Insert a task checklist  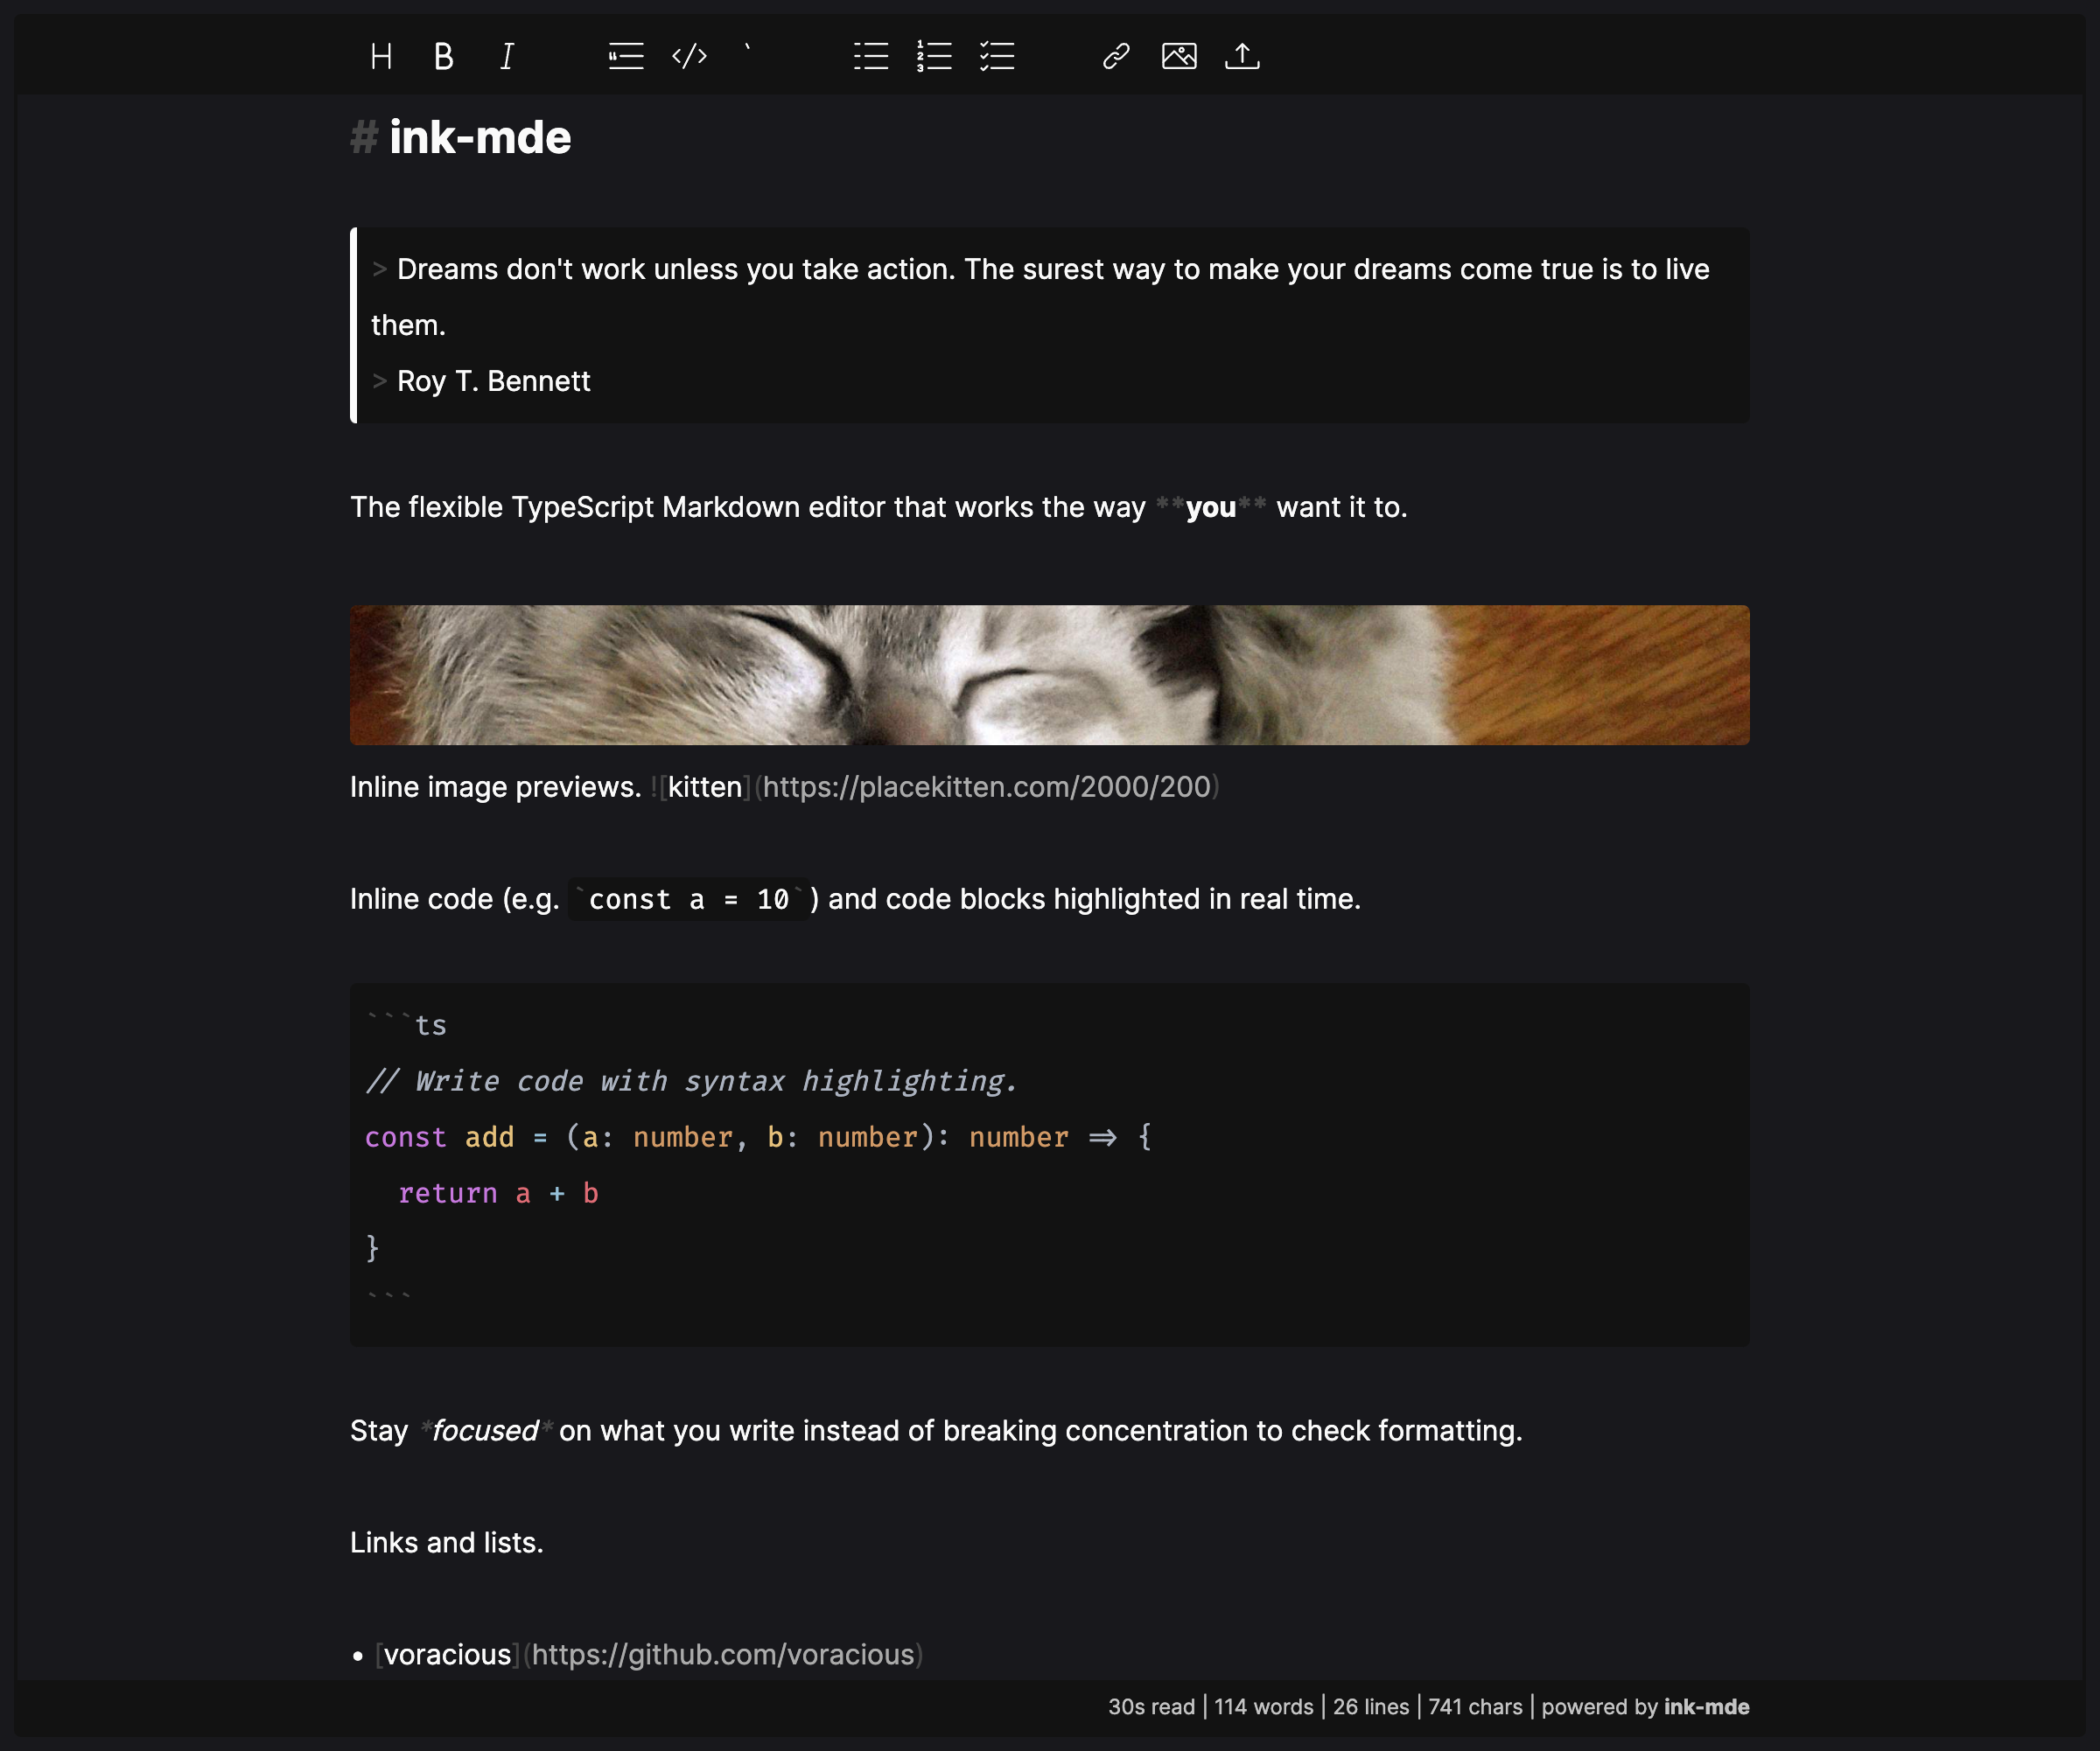pyautogui.click(x=997, y=56)
